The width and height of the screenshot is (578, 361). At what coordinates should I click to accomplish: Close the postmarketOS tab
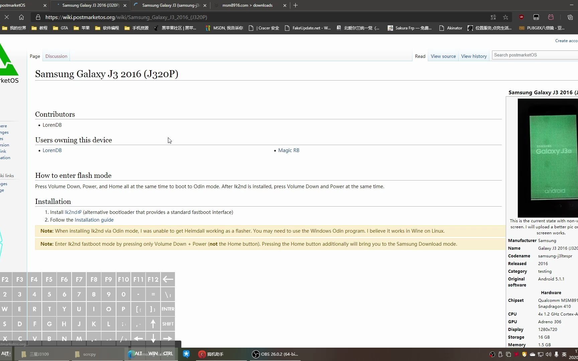(x=45, y=5)
